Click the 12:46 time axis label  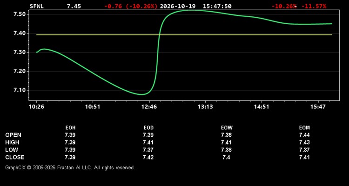click(149, 107)
